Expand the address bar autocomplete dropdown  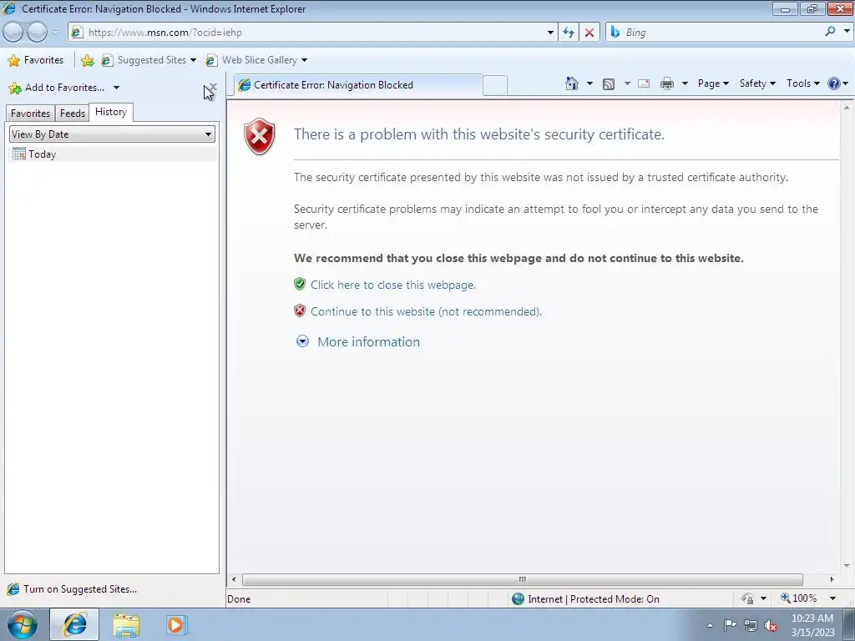[550, 33]
